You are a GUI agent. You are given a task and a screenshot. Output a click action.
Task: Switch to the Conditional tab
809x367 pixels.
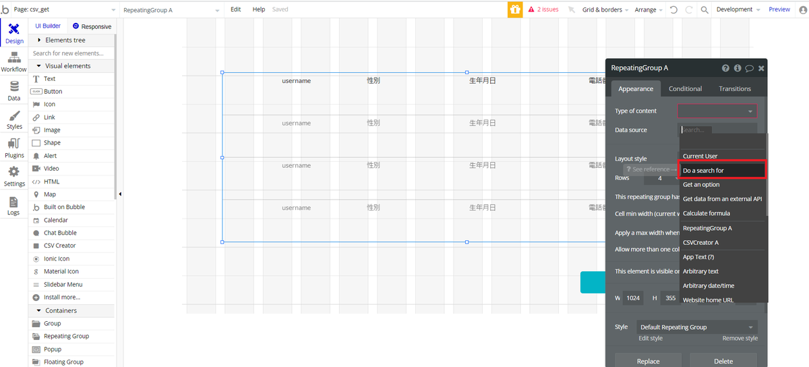pos(685,88)
